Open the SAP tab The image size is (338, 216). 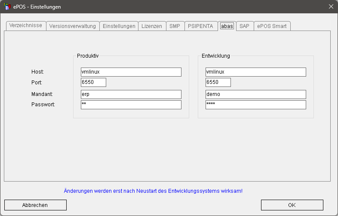coord(244,26)
